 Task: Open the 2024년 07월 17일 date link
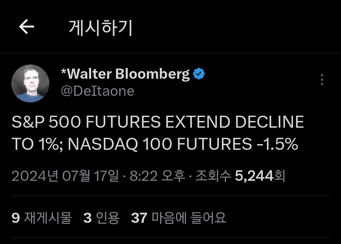[x=65, y=176]
